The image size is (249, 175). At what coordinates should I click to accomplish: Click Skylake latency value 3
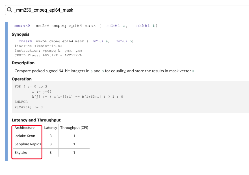(51, 153)
